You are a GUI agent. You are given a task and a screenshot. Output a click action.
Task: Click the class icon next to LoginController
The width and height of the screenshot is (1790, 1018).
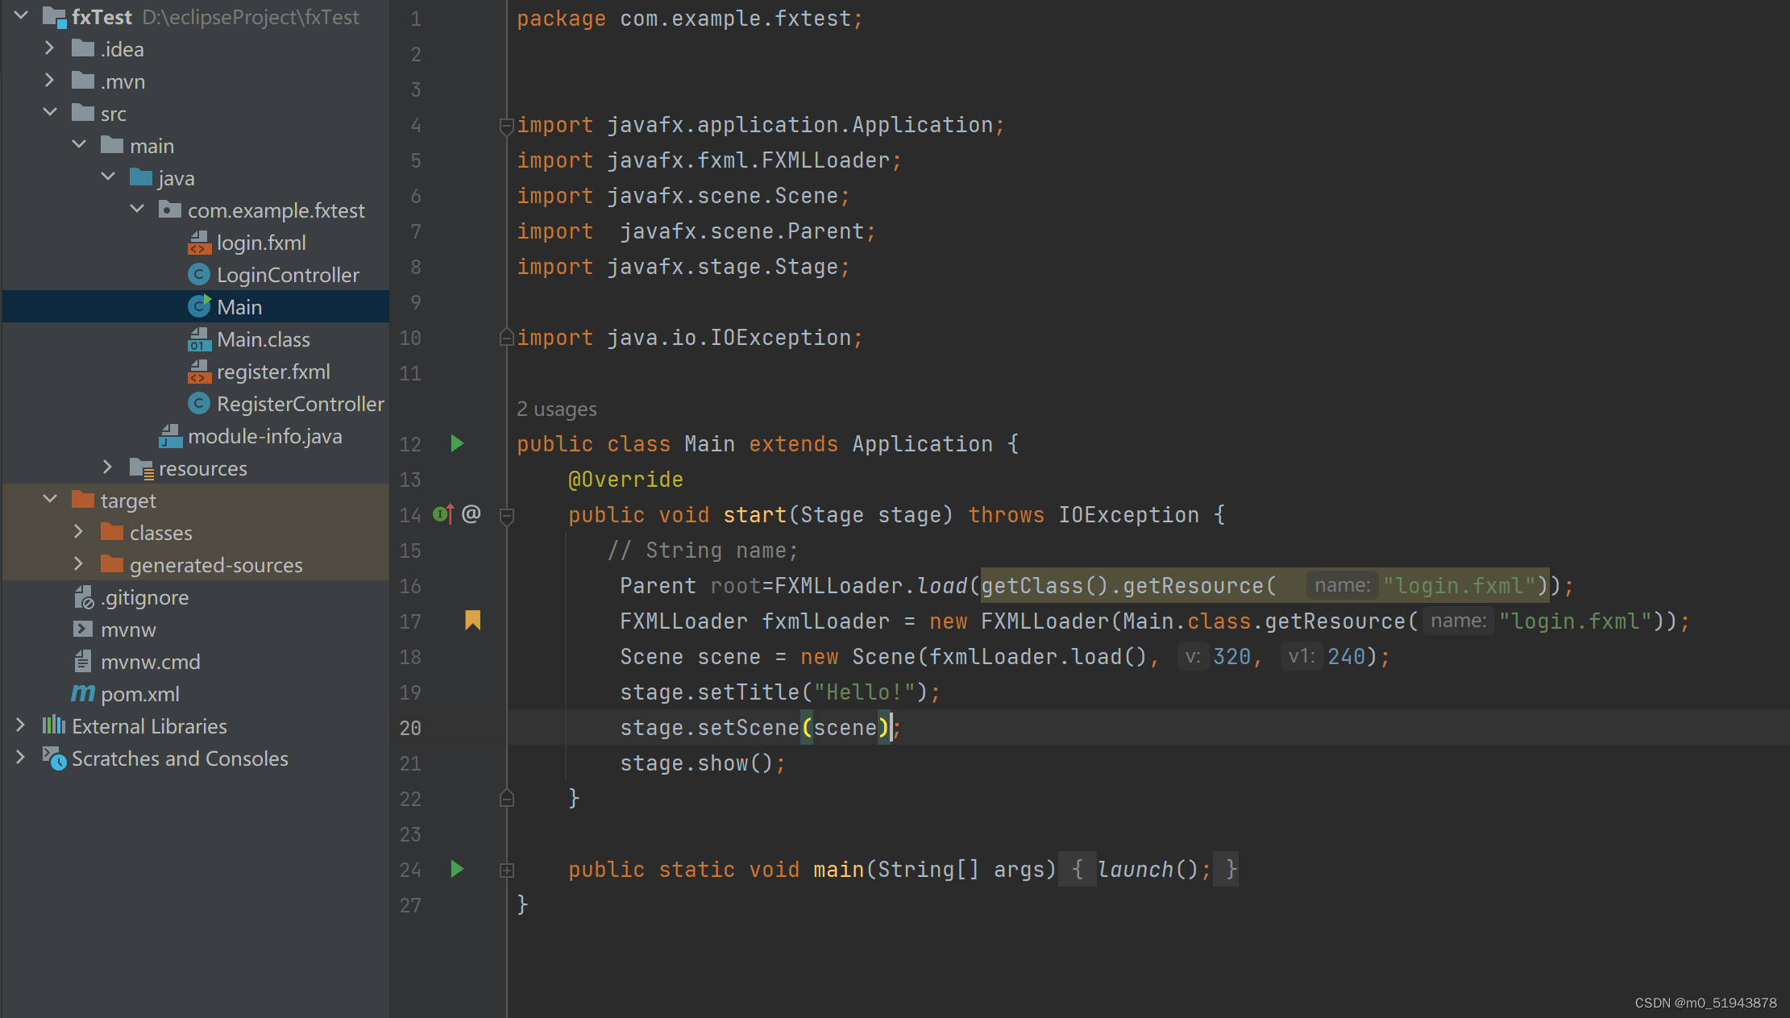point(199,274)
